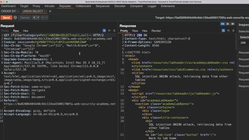Click X-Frame-Options SAMEORIGIN header
The height and width of the screenshot is (140, 249).
[148, 42]
